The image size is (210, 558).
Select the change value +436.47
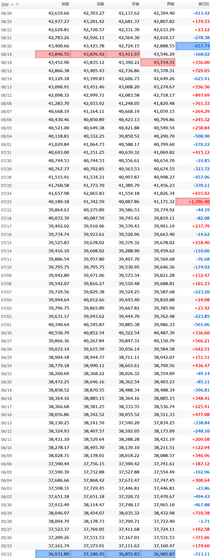point(201,366)
